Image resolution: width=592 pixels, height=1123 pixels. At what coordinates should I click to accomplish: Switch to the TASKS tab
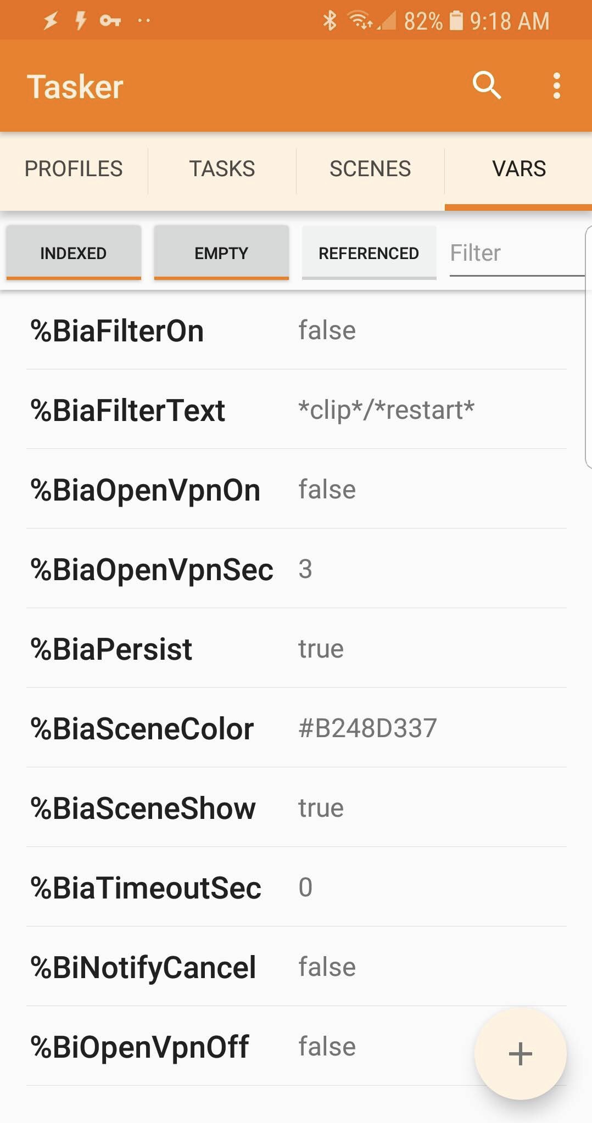coord(222,169)
